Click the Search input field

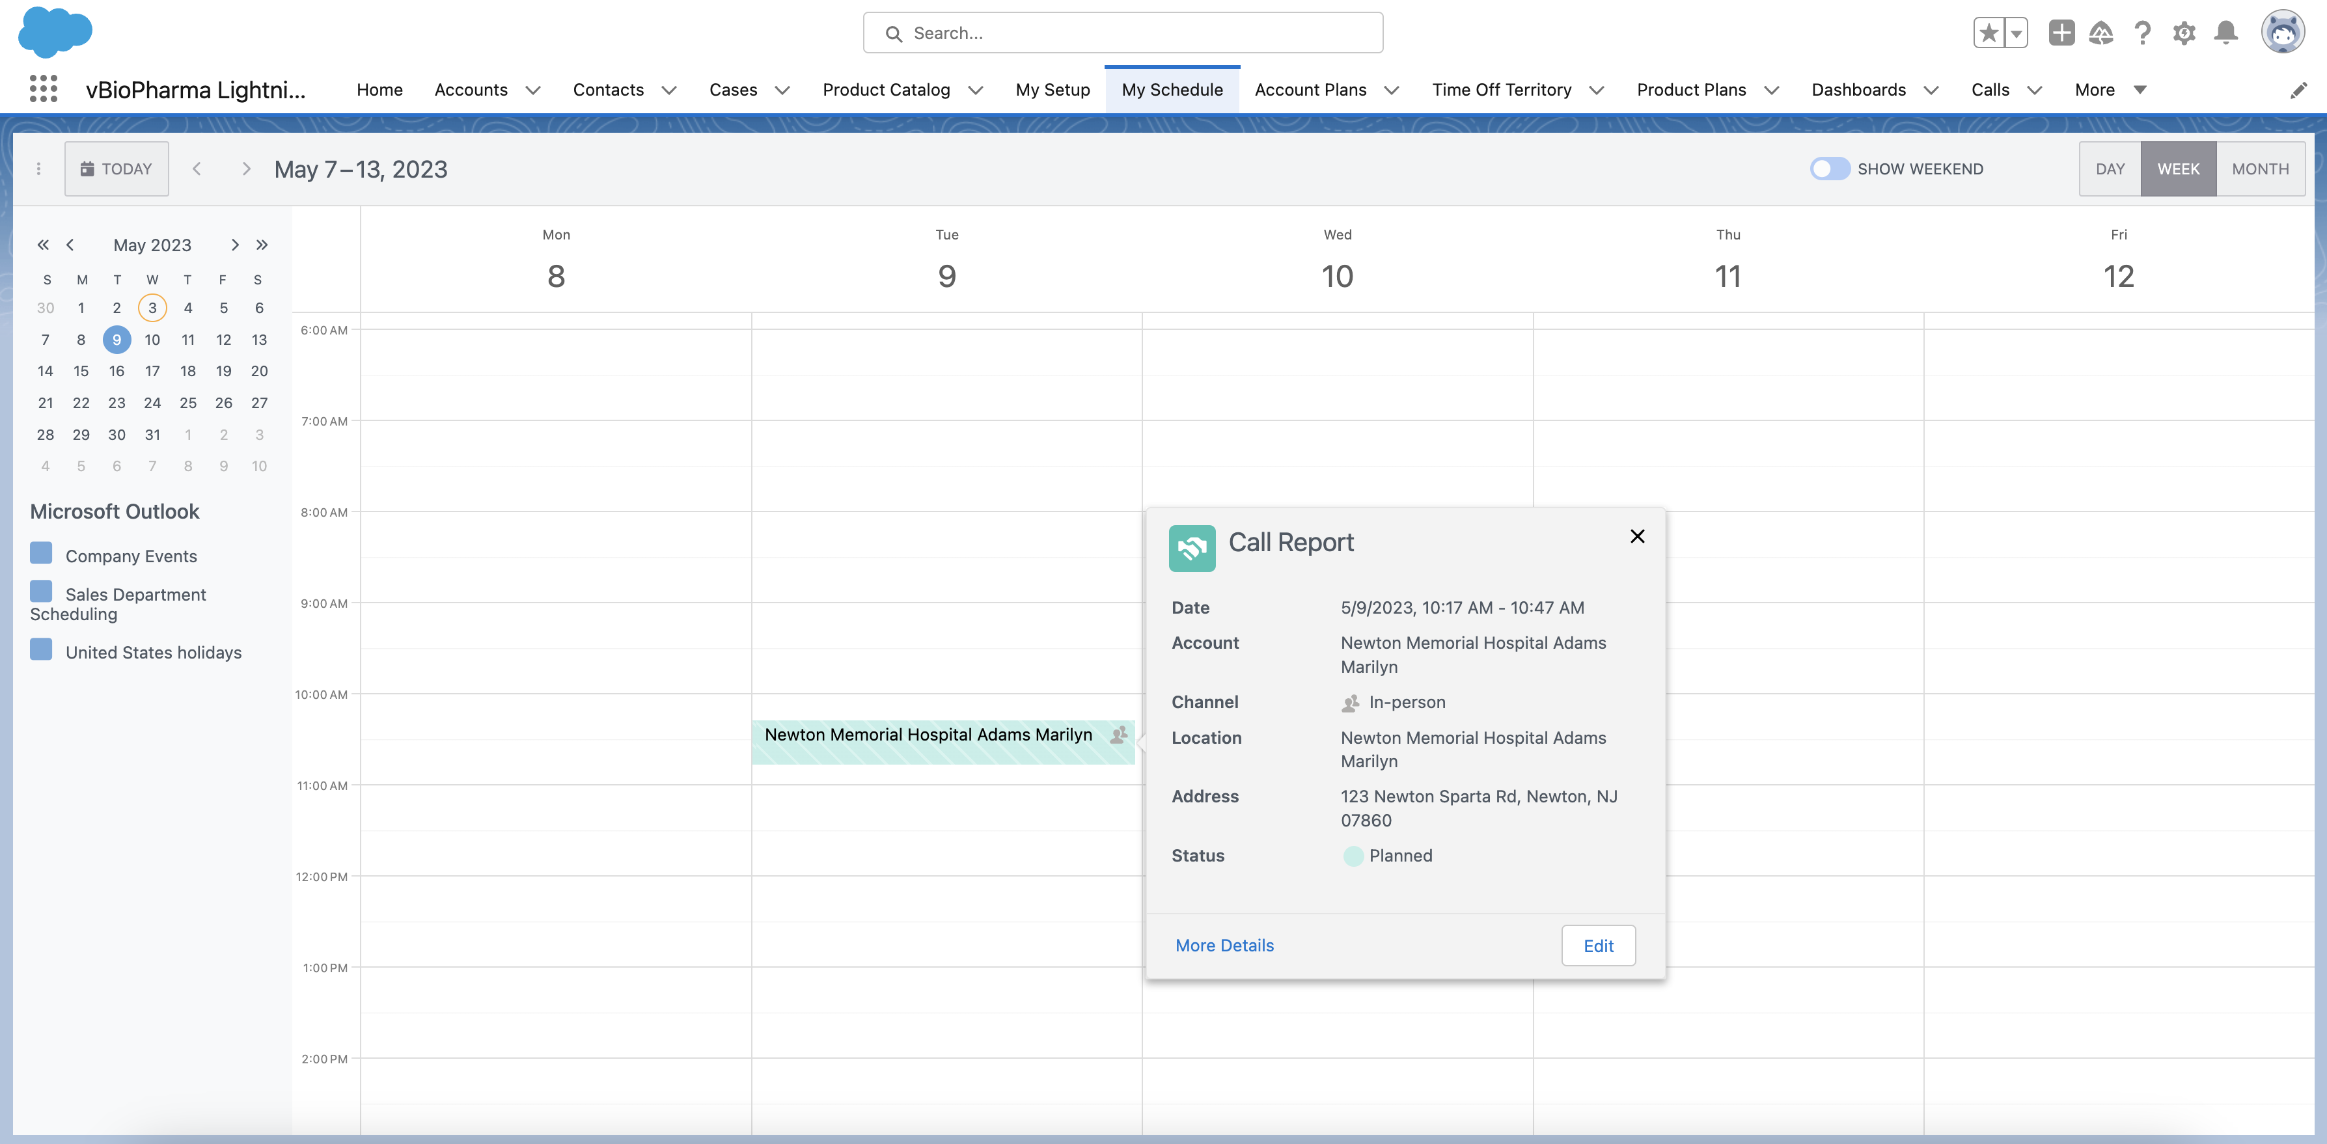(1123, 33)
